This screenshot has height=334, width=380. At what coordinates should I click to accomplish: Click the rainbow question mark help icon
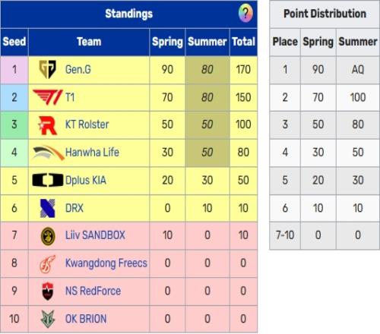[x=245, y=13]
